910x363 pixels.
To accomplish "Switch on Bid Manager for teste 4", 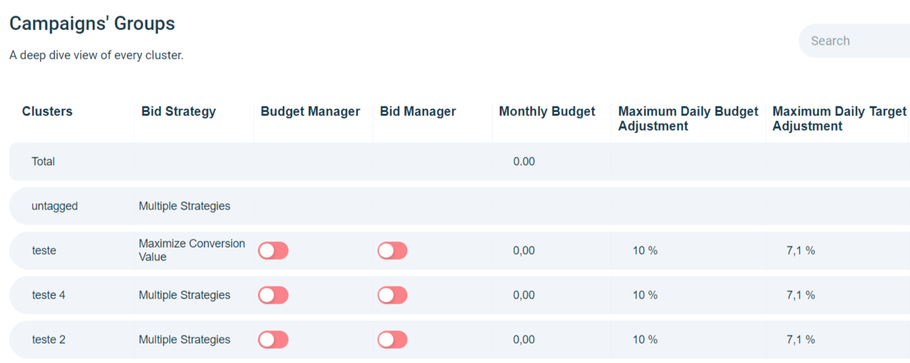I will click(392, 295).
